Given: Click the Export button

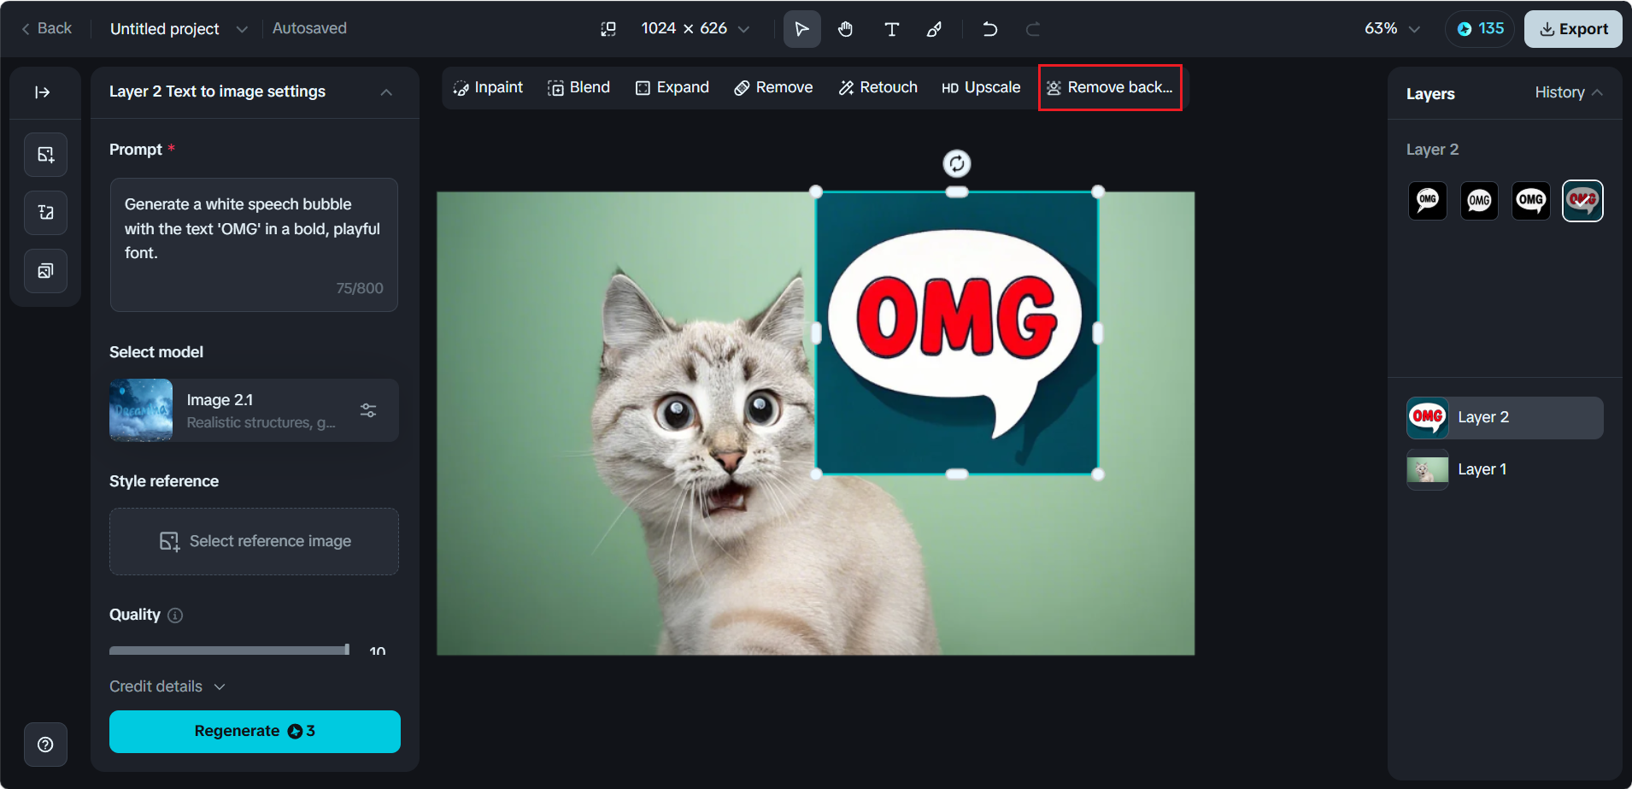Looking at the screenshot, I should click(x=1573, y=29).
